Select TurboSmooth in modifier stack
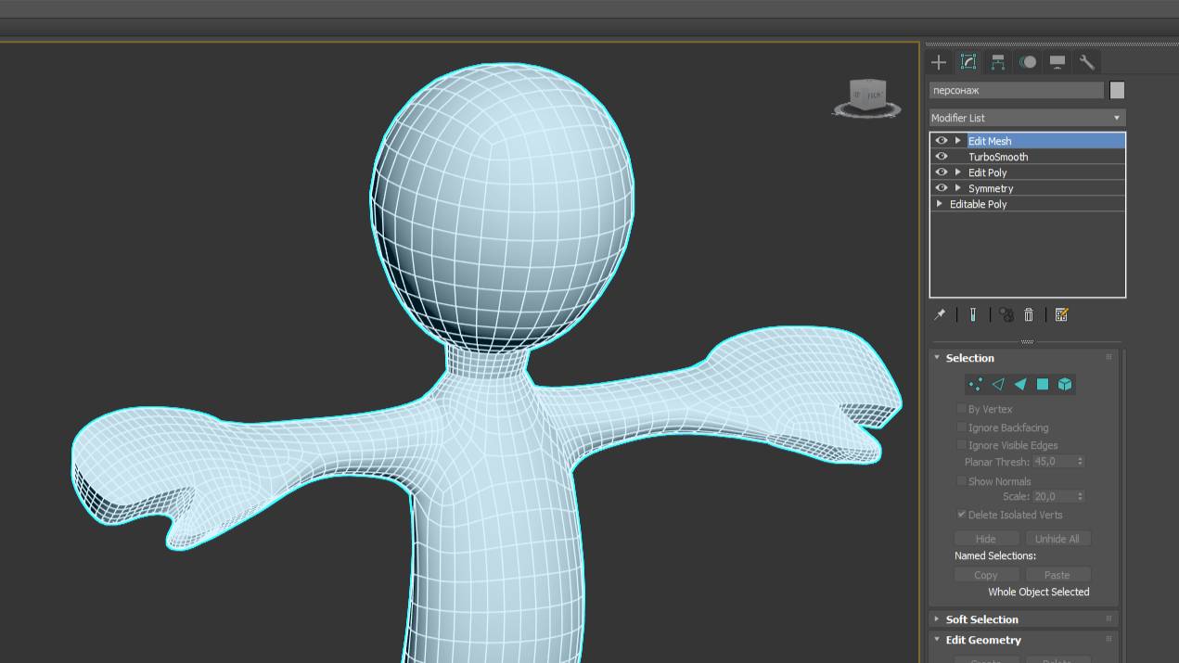Viewport: 1179px width, 663px height. [998, 157]
